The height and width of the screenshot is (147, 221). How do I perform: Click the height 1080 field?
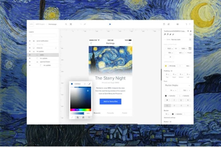pyautogui.click(x=183, y=49)
